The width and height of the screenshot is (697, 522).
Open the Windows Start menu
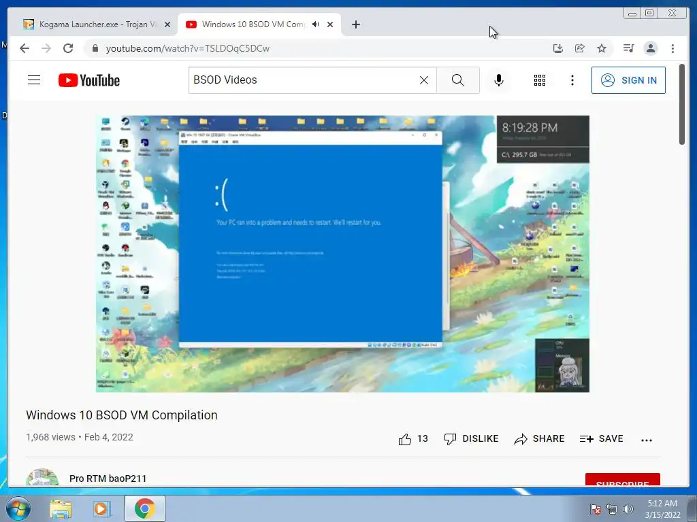click(x=18, y=508)
